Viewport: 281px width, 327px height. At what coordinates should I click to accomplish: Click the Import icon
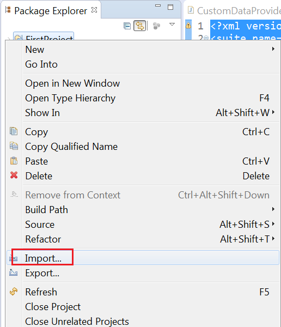pos(14,258)
